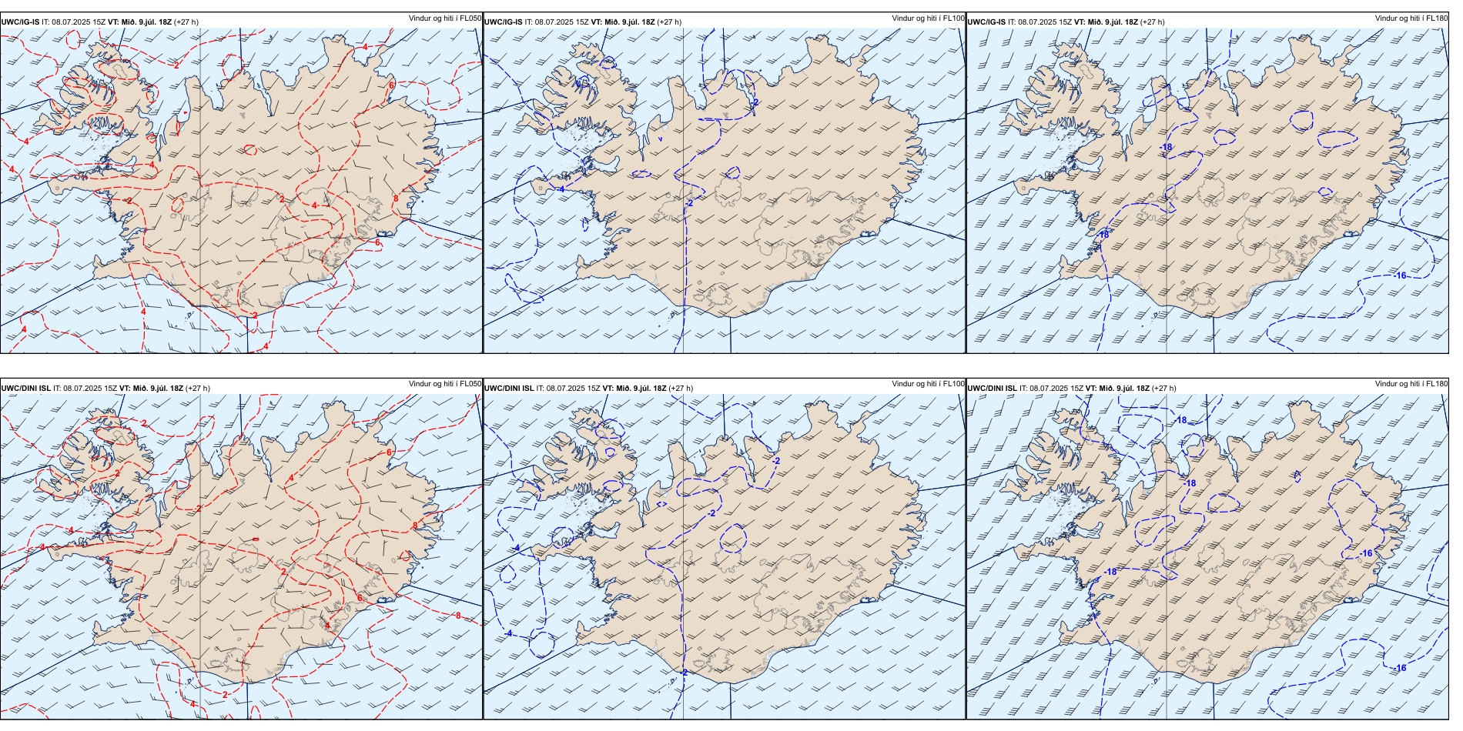Click "Vindur og hiti í FL050" title on DINI ISL panel
1463x731 pixels.
point(445,384)
